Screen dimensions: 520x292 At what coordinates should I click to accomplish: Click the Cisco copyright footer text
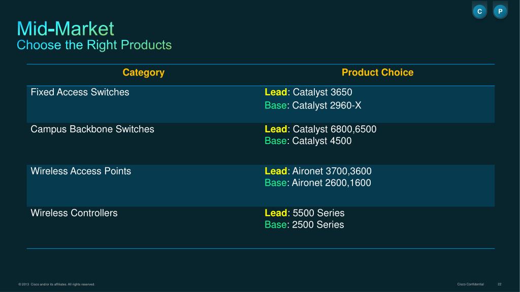pyautogui.click(x=56, y=284)
